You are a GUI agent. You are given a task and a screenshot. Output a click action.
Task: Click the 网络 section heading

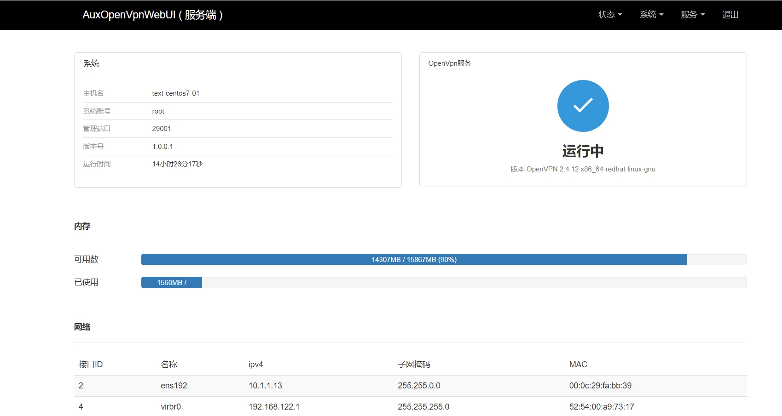(82, 326)
